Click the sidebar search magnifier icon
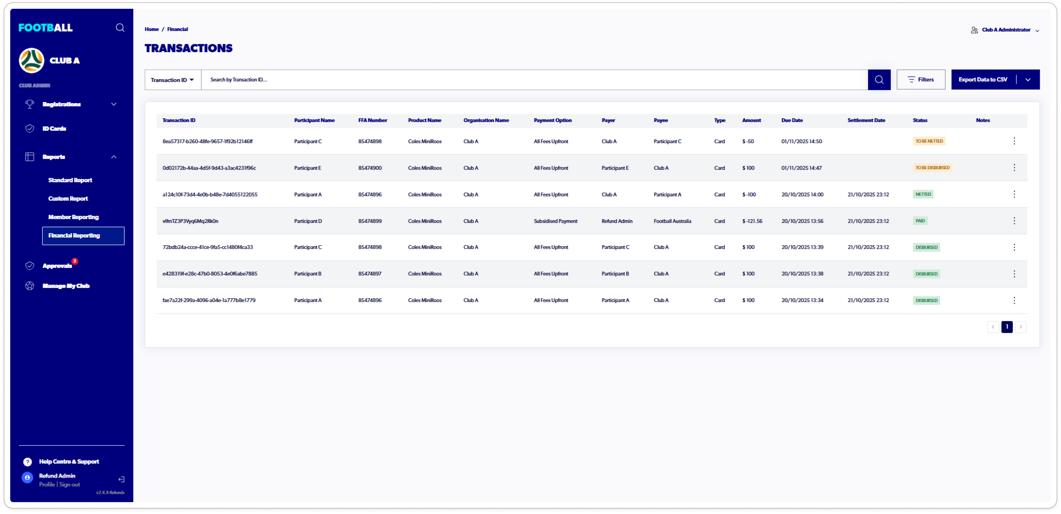The image size is (1061, 514). 120,28
